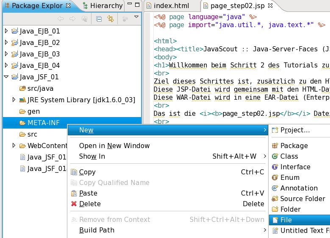Image resolution: width=330 pixels, height=238 pixels.
Task: Choose Package from the New submenu
Action: (294, 146)
